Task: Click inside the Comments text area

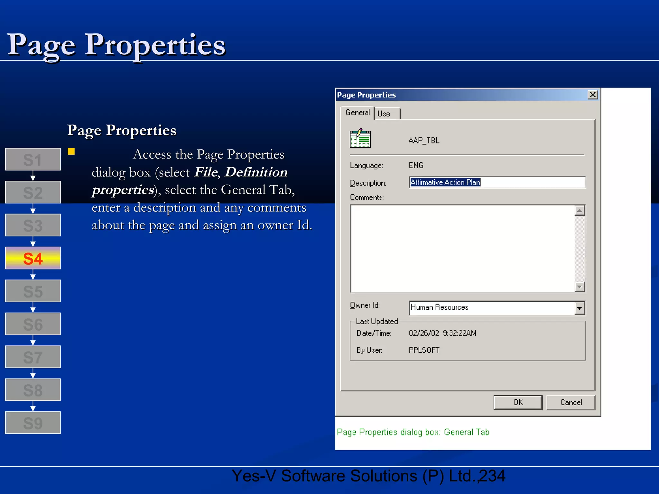Action: pos(462,249)
